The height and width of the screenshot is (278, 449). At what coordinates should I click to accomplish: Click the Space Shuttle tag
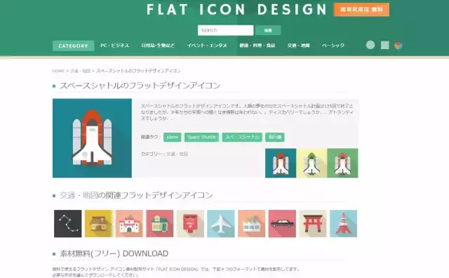tap(201, 138)
